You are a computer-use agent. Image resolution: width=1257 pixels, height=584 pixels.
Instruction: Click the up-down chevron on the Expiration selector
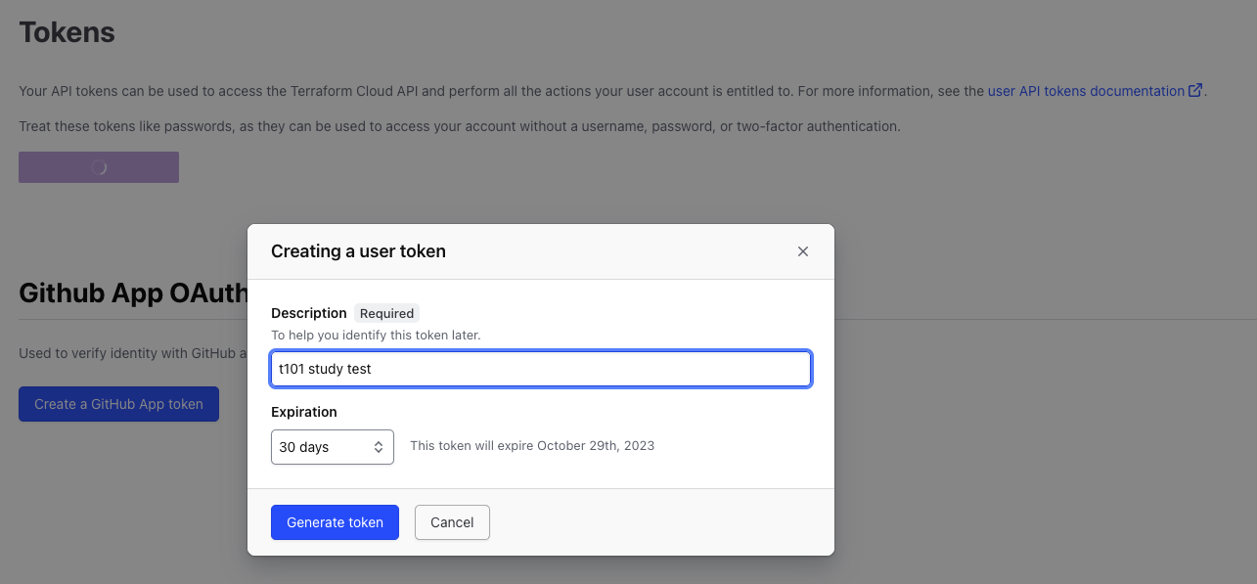pos(379,447)
